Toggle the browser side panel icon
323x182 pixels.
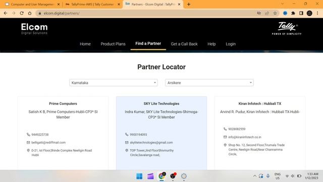coord(301,13)
